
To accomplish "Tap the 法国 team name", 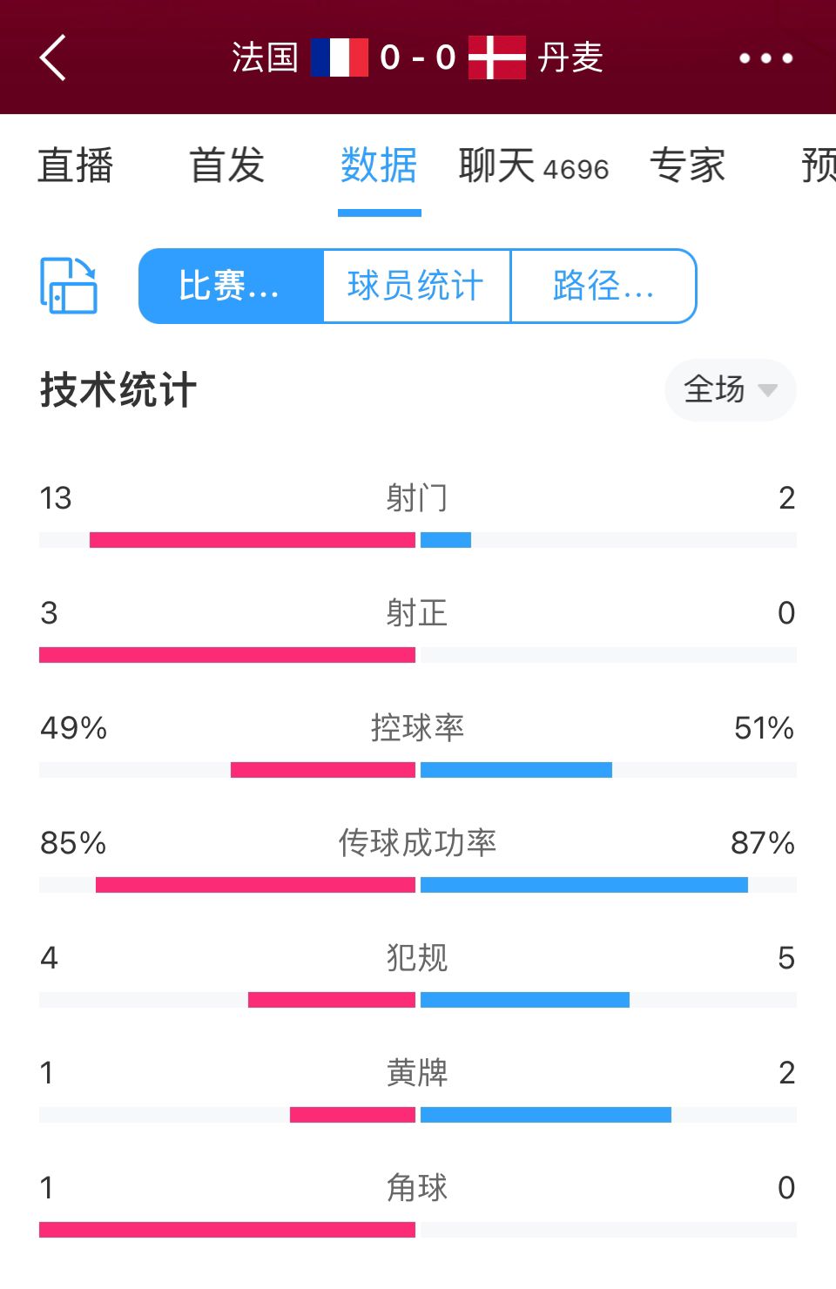I will pyautogui.click(x=265, y=57).
